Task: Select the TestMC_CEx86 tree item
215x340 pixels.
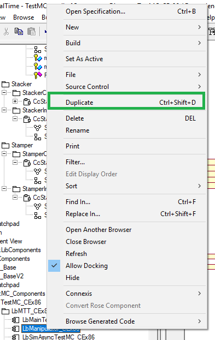Action: tap(21, 302)
